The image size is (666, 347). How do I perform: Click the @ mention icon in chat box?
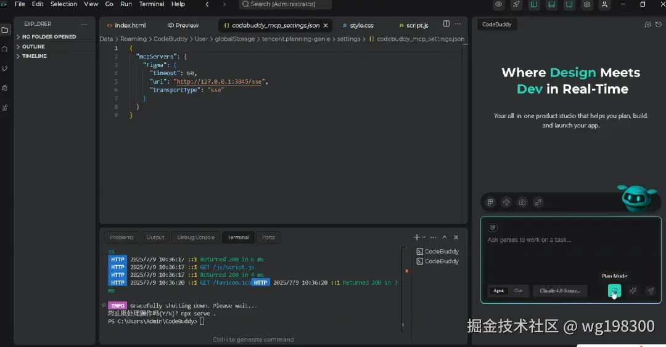[x=493, y=228]
